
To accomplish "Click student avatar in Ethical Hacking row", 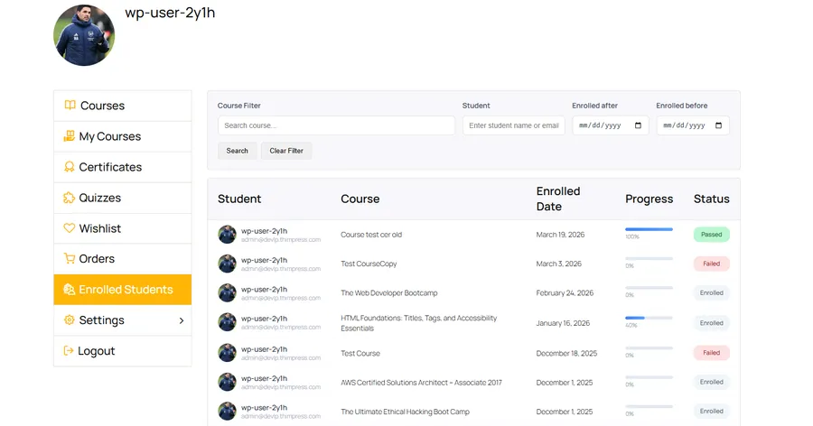I will coord(227,411).
